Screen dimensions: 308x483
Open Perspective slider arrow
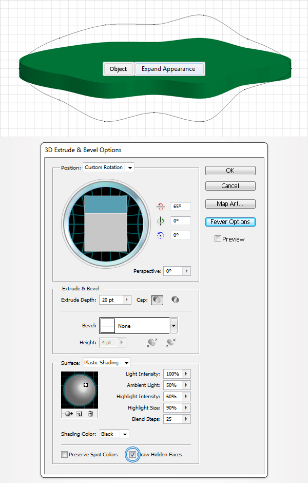[186, 271]
